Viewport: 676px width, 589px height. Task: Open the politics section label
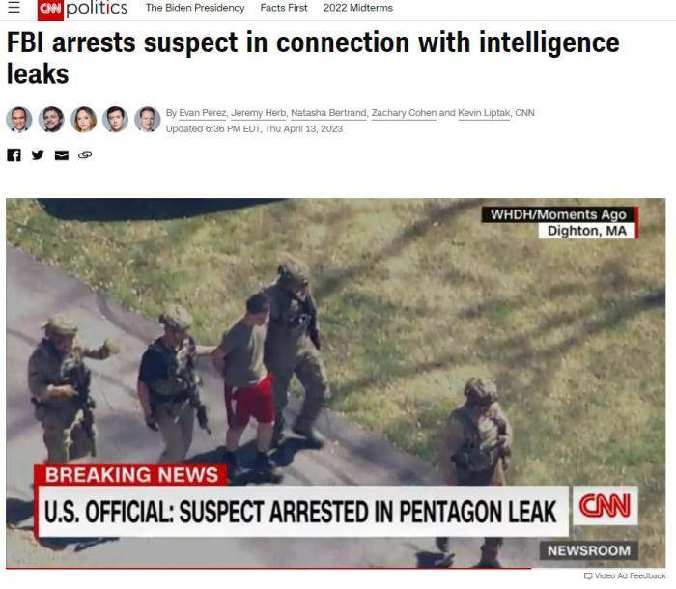(97, 8)
